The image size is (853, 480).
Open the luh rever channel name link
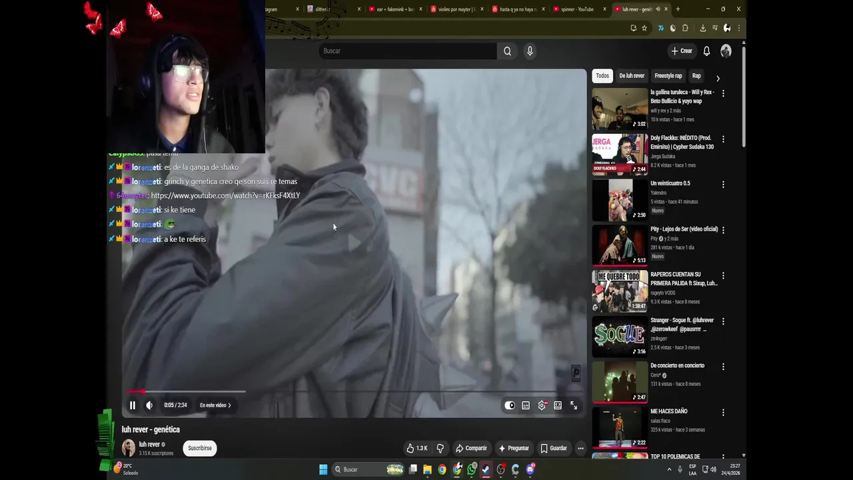tap(149, 445)
